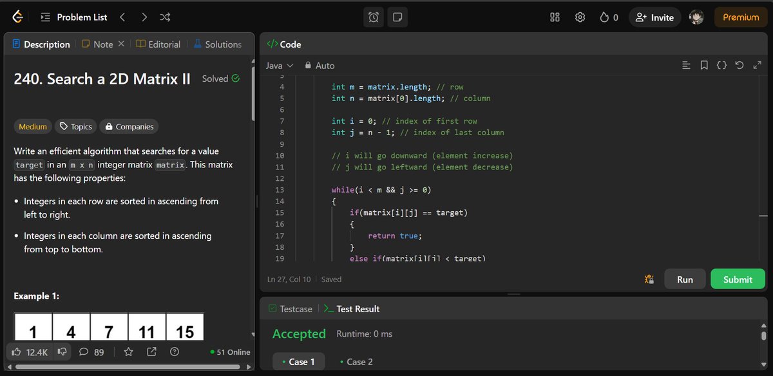Pick a random problem with shuffle icon
773x376 pixels.
coord(165,17)
